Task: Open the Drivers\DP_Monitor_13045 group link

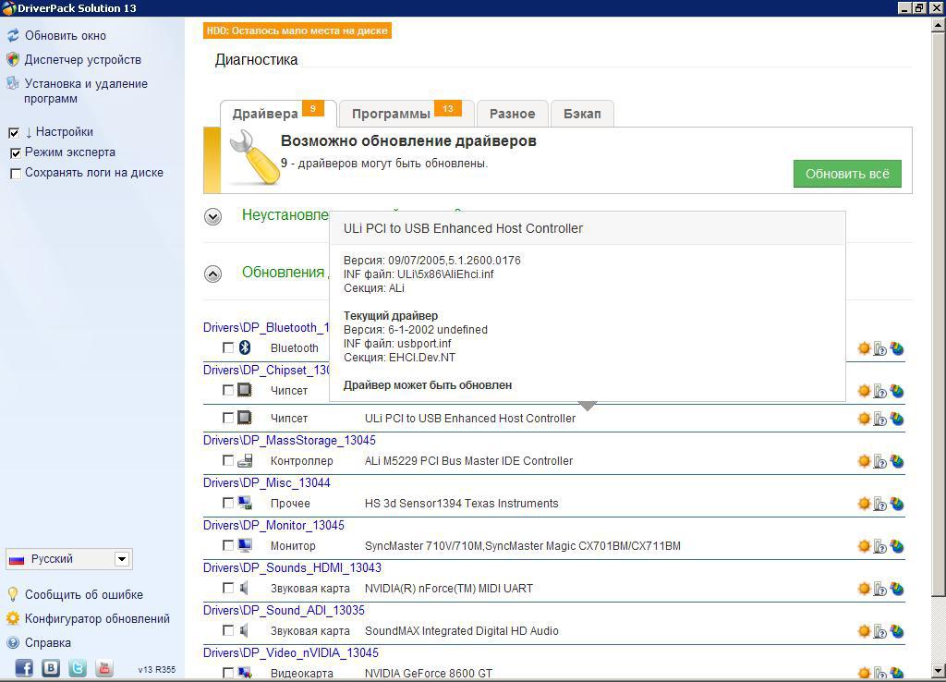Action: (273, 526)
